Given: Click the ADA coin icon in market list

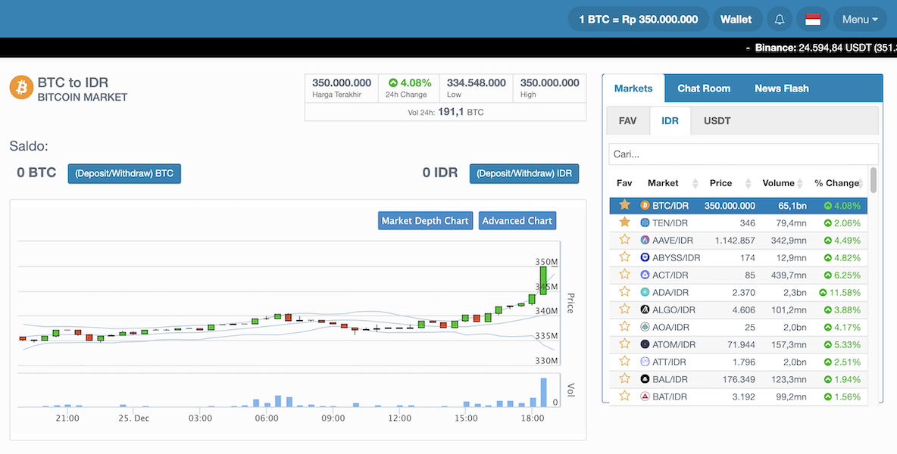Looking at the screenshot, I should 645,292.
